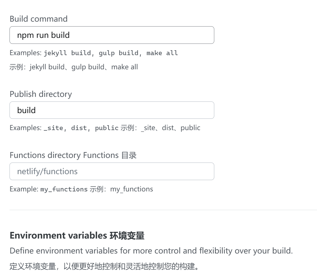
Task: Click the monospace "public" example text
Action: 107,128
